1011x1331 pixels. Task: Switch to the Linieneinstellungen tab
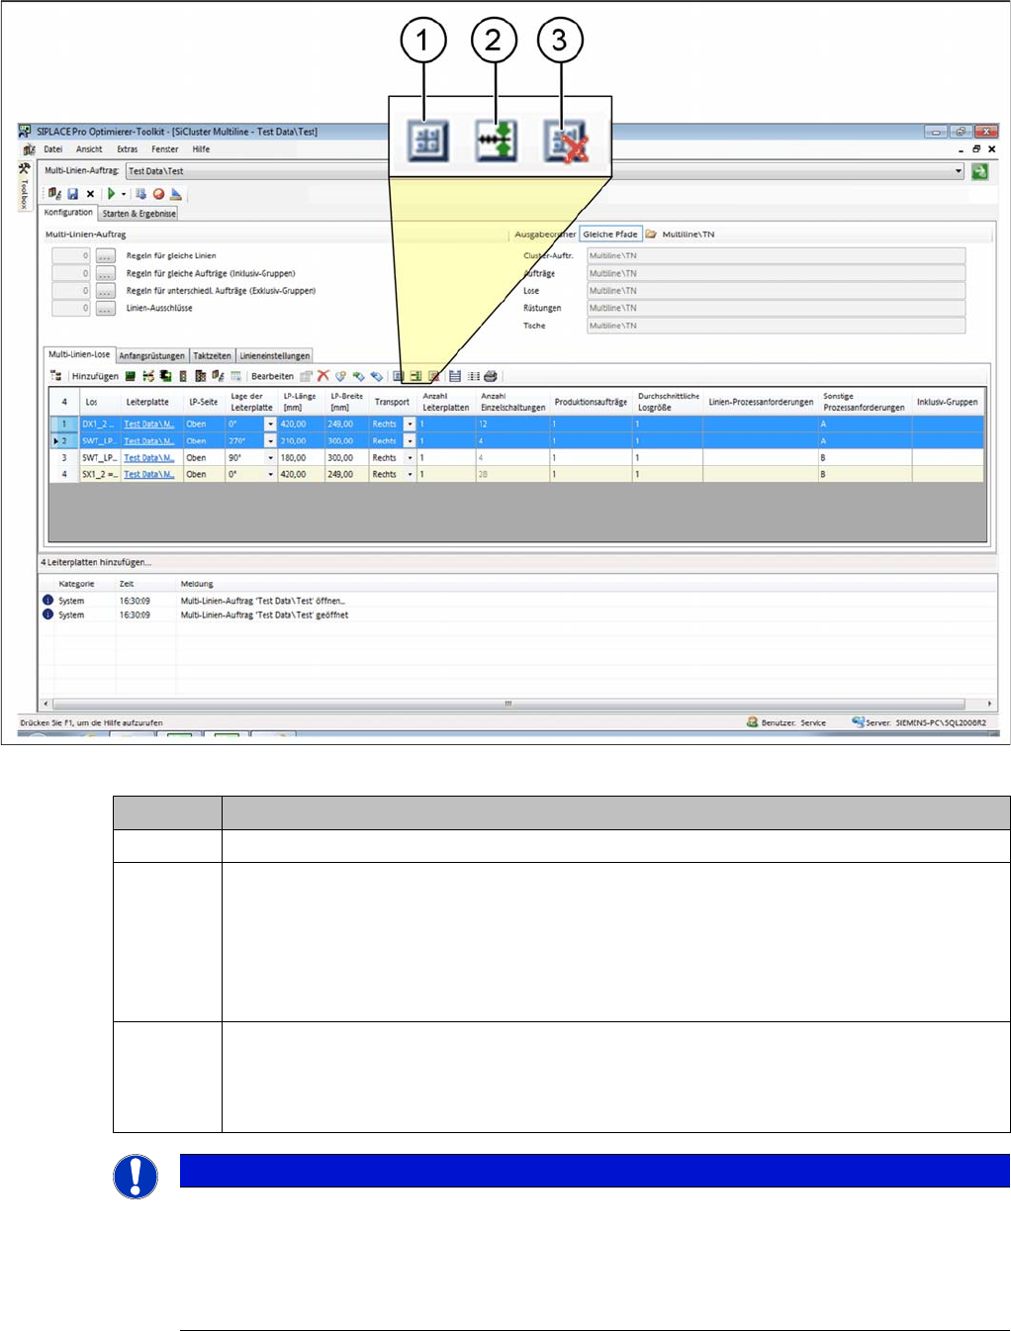[274, 356]
